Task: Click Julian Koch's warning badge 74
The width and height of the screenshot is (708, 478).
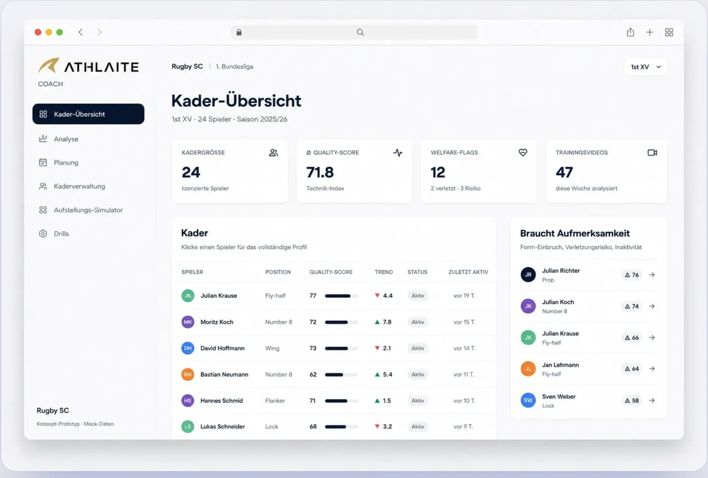Action: tap(631, 306)
